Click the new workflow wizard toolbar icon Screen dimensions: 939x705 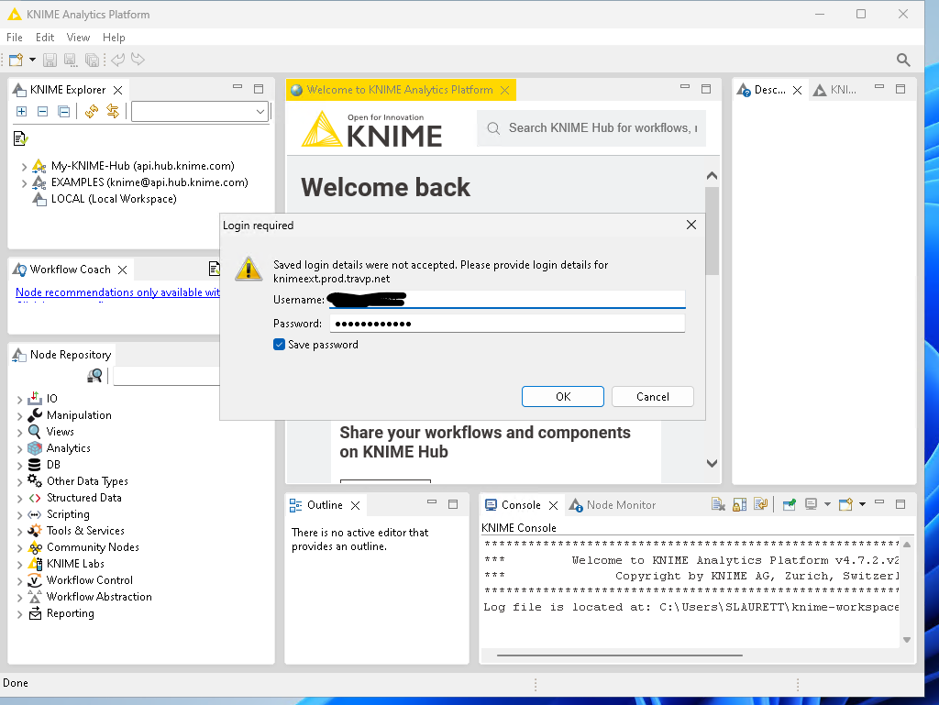[16, 60]
